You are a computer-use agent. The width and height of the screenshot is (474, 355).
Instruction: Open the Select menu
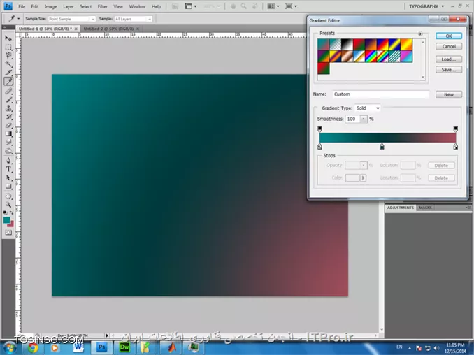point(86,6)
